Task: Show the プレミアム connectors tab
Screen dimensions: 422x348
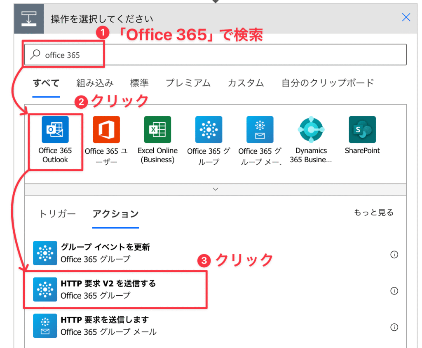Action: pos(188,83)
